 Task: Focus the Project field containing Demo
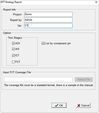(x=48, y=14)
